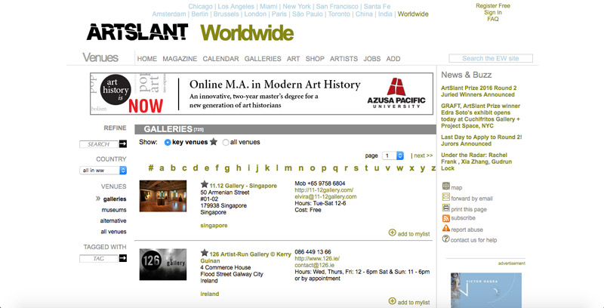
Task: Click the ireland tag link
Action: [210, 294]
